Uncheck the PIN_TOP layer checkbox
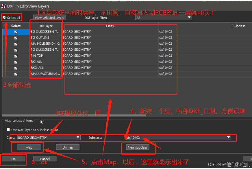252x169 pixels. coord(16,56)
